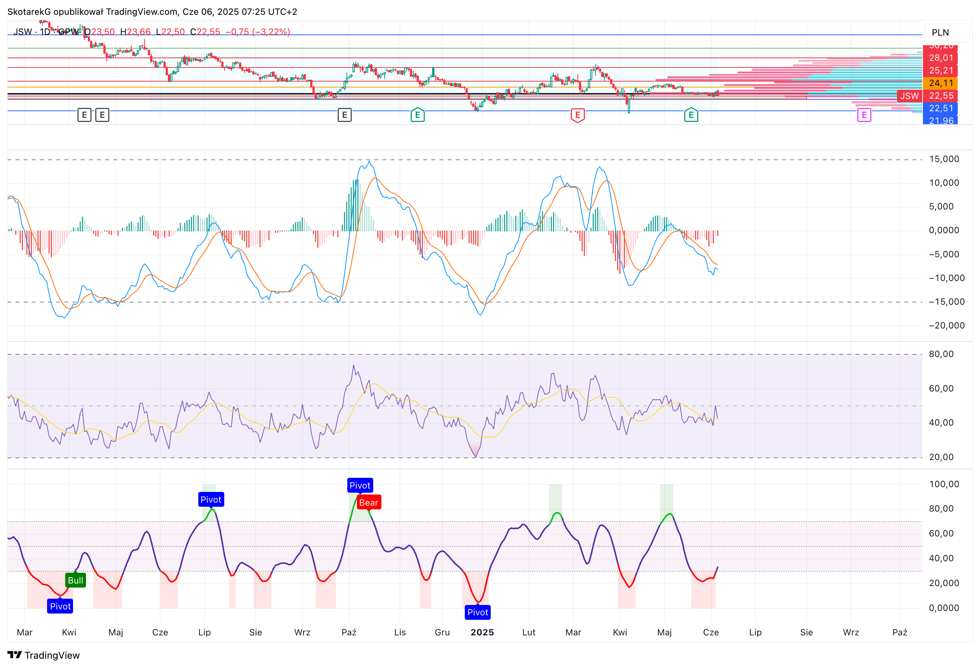Select the blue 22,51 price label
The height and width of the screenshot is (668, 980).
click(x=940, y=108)
